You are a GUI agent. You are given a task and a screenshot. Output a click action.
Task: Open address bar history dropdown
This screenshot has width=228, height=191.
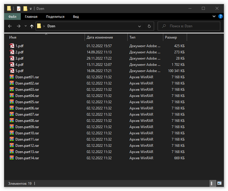pos(139,26)
